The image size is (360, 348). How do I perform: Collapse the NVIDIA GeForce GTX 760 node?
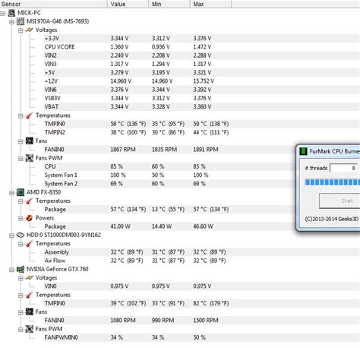(x=11, y=270)
